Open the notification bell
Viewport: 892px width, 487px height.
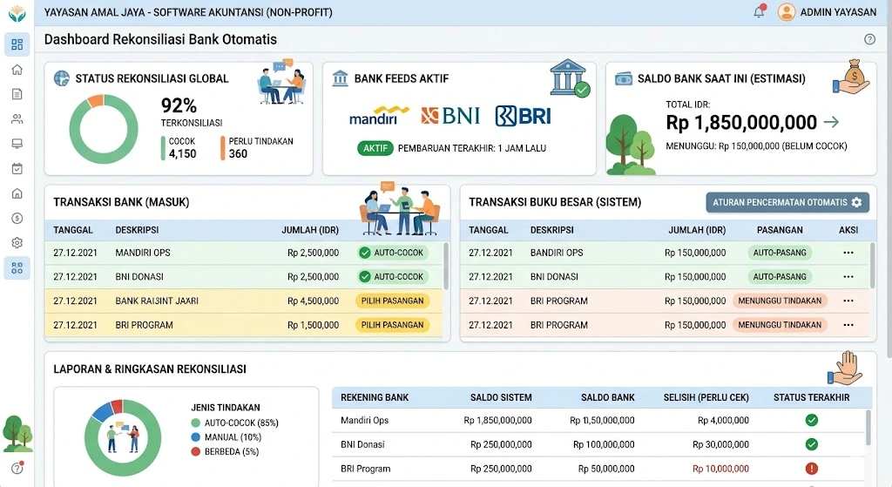pos(759,11)
